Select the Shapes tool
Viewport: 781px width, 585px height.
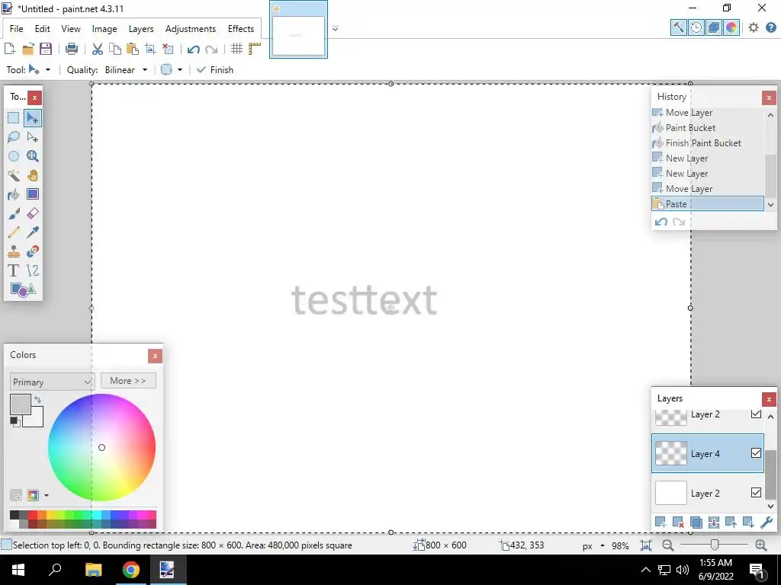23,289
